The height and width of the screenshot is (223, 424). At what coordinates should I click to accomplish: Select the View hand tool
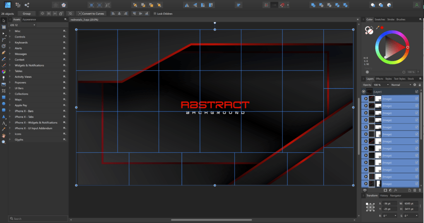3,135
